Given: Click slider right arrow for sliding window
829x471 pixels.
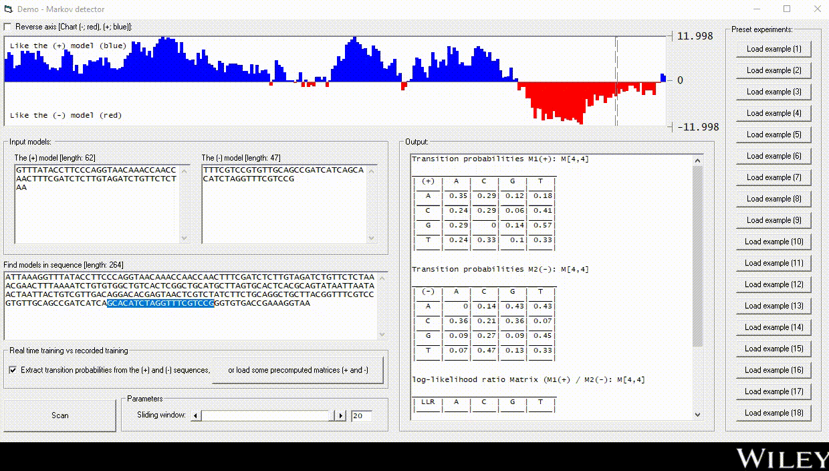Looking at the screenshot, I should 341,415.
